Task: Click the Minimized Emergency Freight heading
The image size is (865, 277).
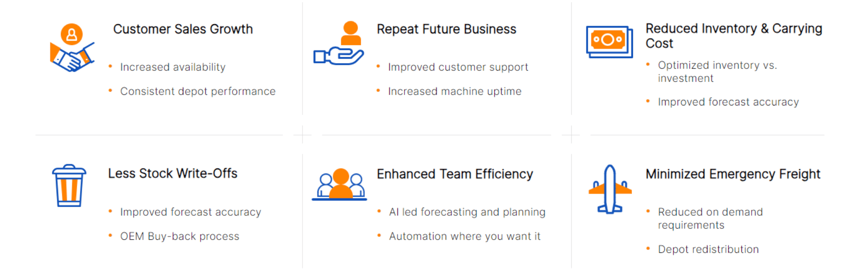Action: (x=732, y=174)
